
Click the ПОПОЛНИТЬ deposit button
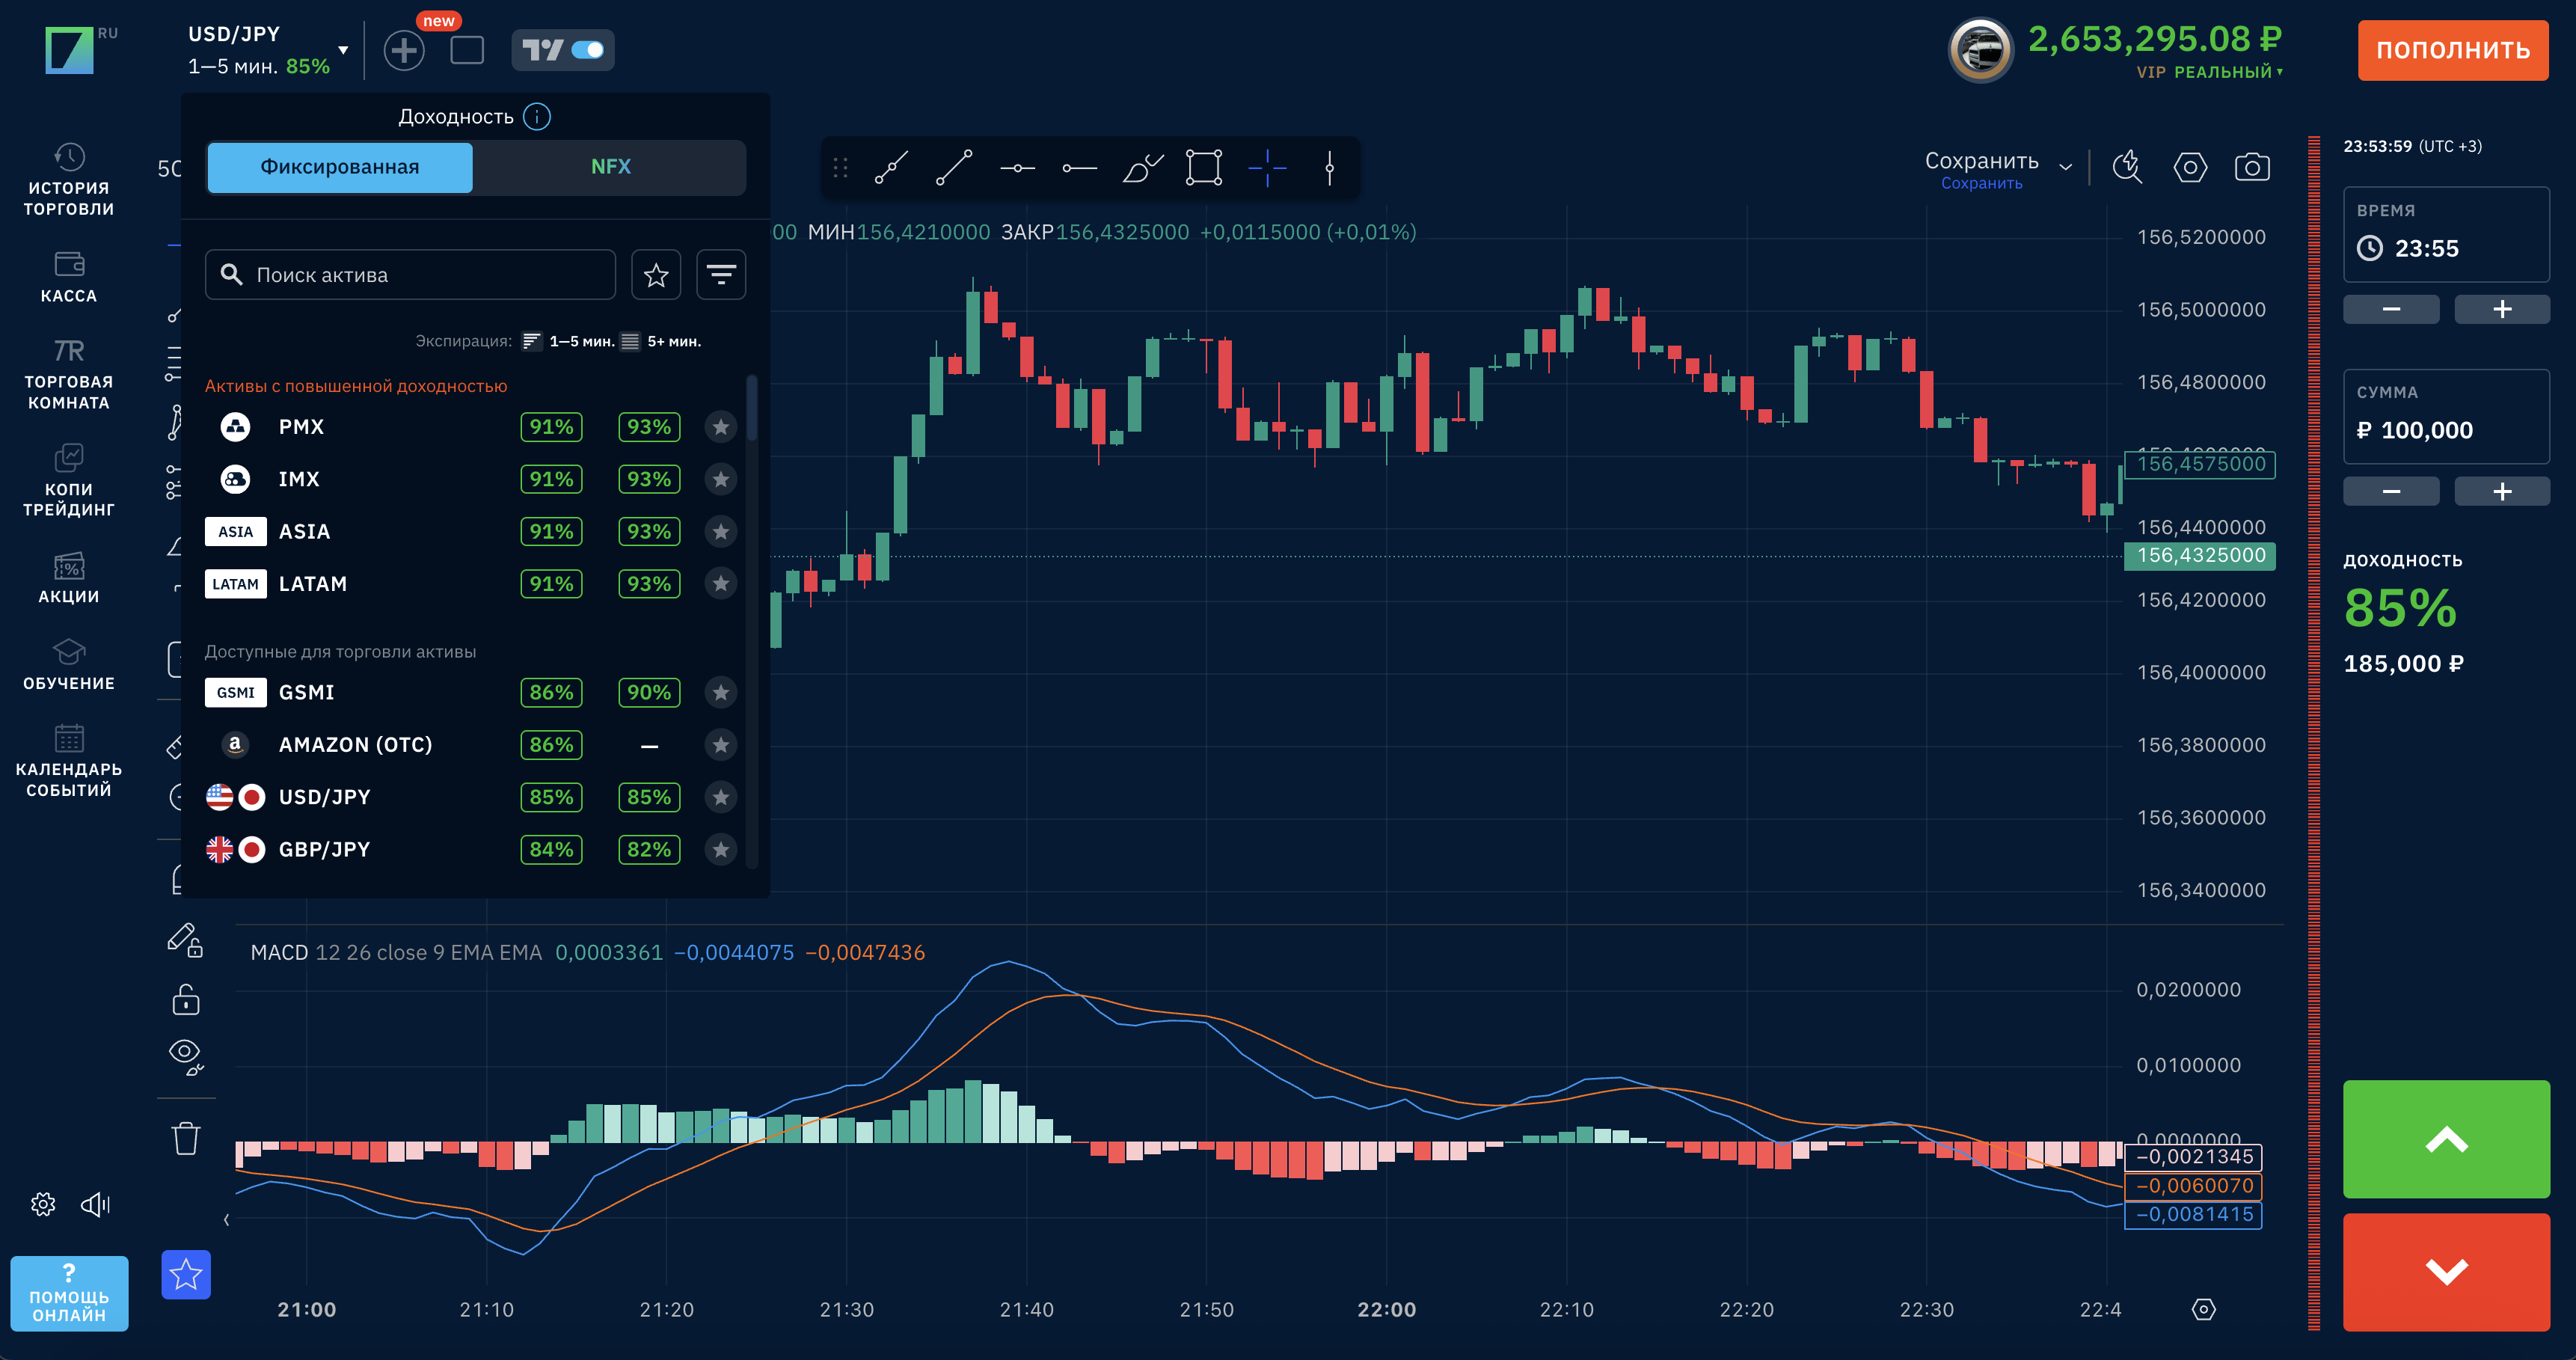tap(2452, 50)
